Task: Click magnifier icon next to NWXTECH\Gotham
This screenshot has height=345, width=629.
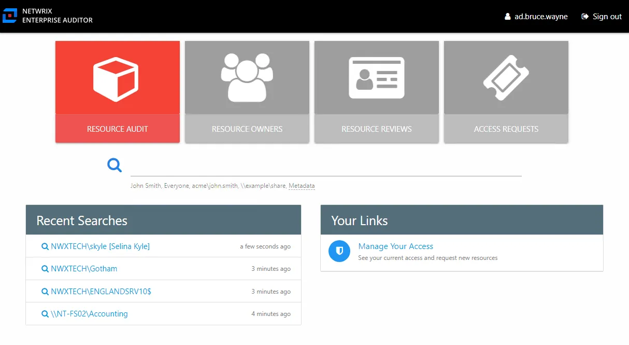Action: 45,269
